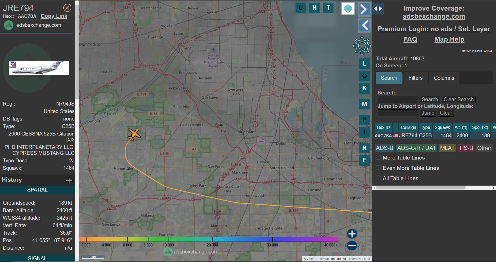Enable All Table Lines checkbox
Viewport: 496px width, 262px height.
pos(378,178)
